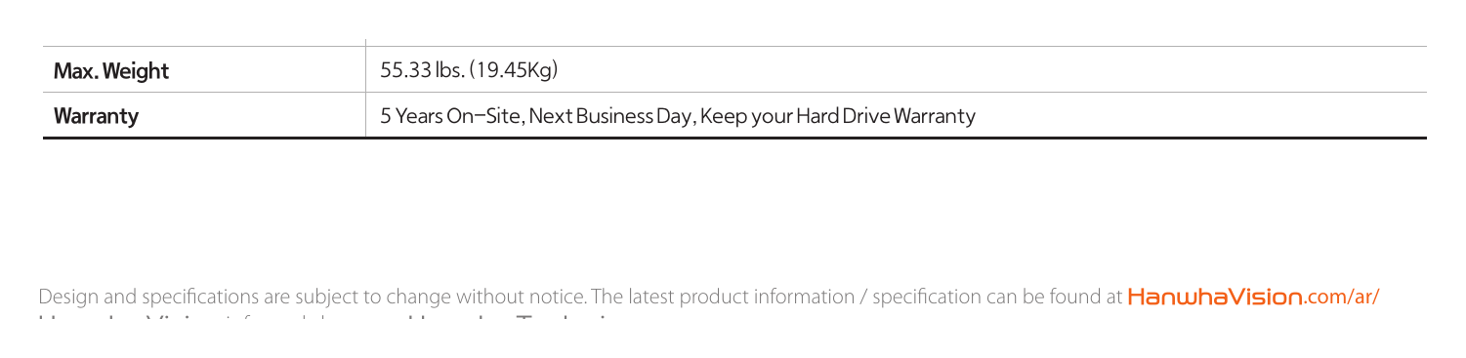The height and width of the screenshot is (358, 1466).
Task: Open the HanwhaVision.com/ar/ link
Action: click(x=1253, y=296)
